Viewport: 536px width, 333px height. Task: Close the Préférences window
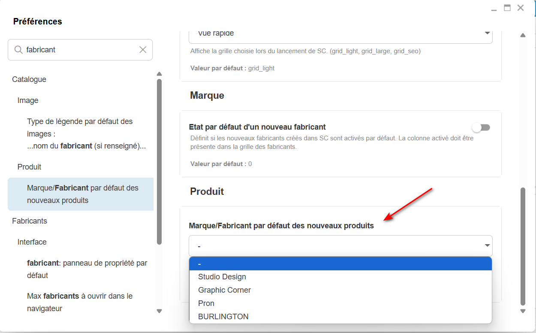[x=521, y=8]
